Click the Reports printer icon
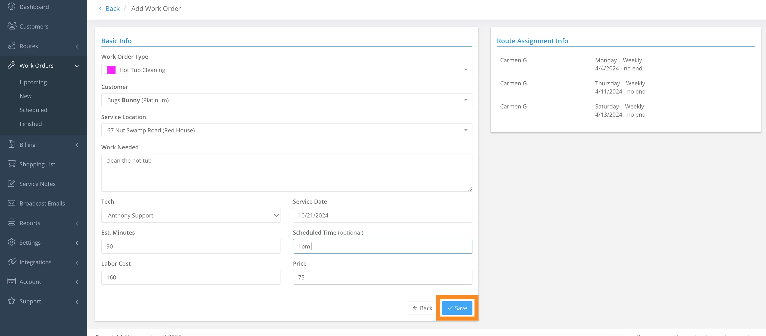This screenshot has width=766, height=336. [11, 222]
